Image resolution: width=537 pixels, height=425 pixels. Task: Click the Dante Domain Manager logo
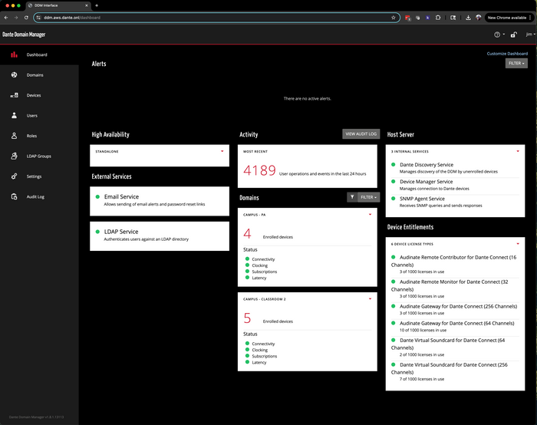24,35
